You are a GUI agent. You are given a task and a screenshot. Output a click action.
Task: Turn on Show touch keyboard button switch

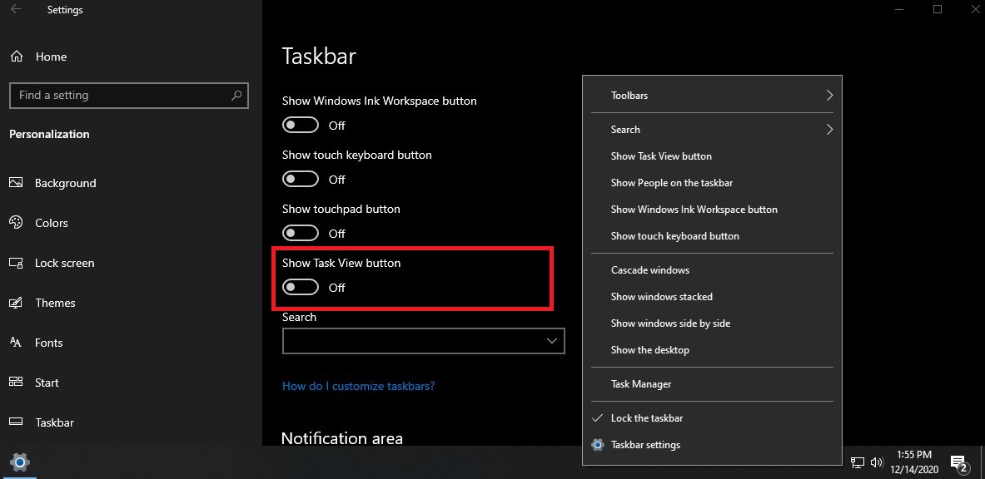tap(301, 179)
